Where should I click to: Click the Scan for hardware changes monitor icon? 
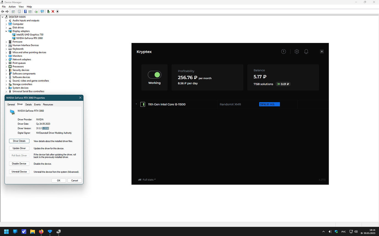[x=42, y=11]
